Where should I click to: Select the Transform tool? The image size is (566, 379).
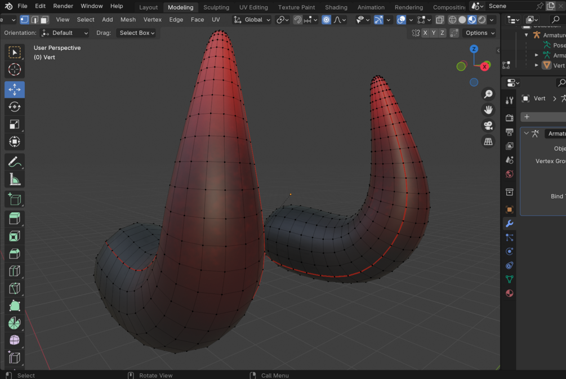point(15,141)
